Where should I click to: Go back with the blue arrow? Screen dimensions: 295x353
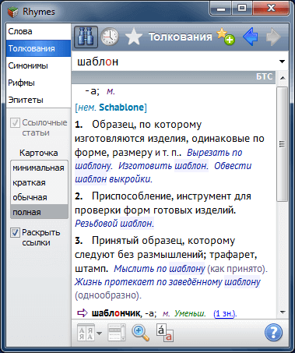251,37
